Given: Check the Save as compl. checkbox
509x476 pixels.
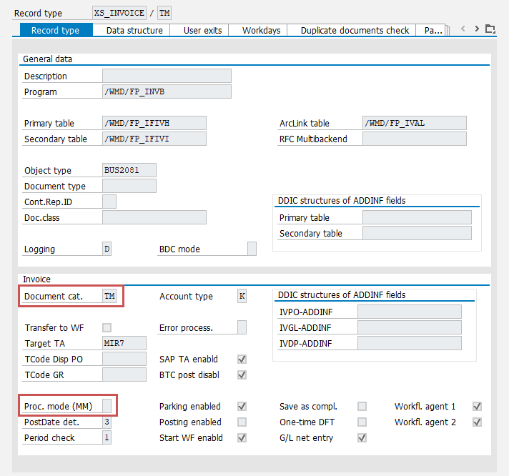Looking at the screenshot, I should click(x=362, y=407).
